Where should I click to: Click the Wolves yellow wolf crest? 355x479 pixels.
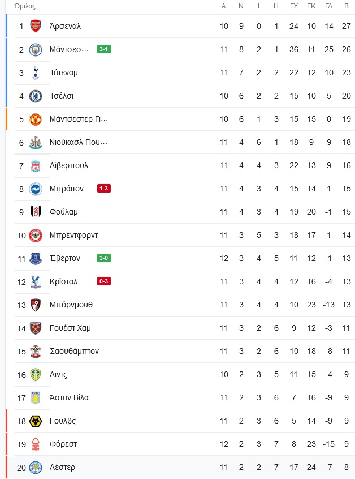pyautogui.click(x=36, y=421)
